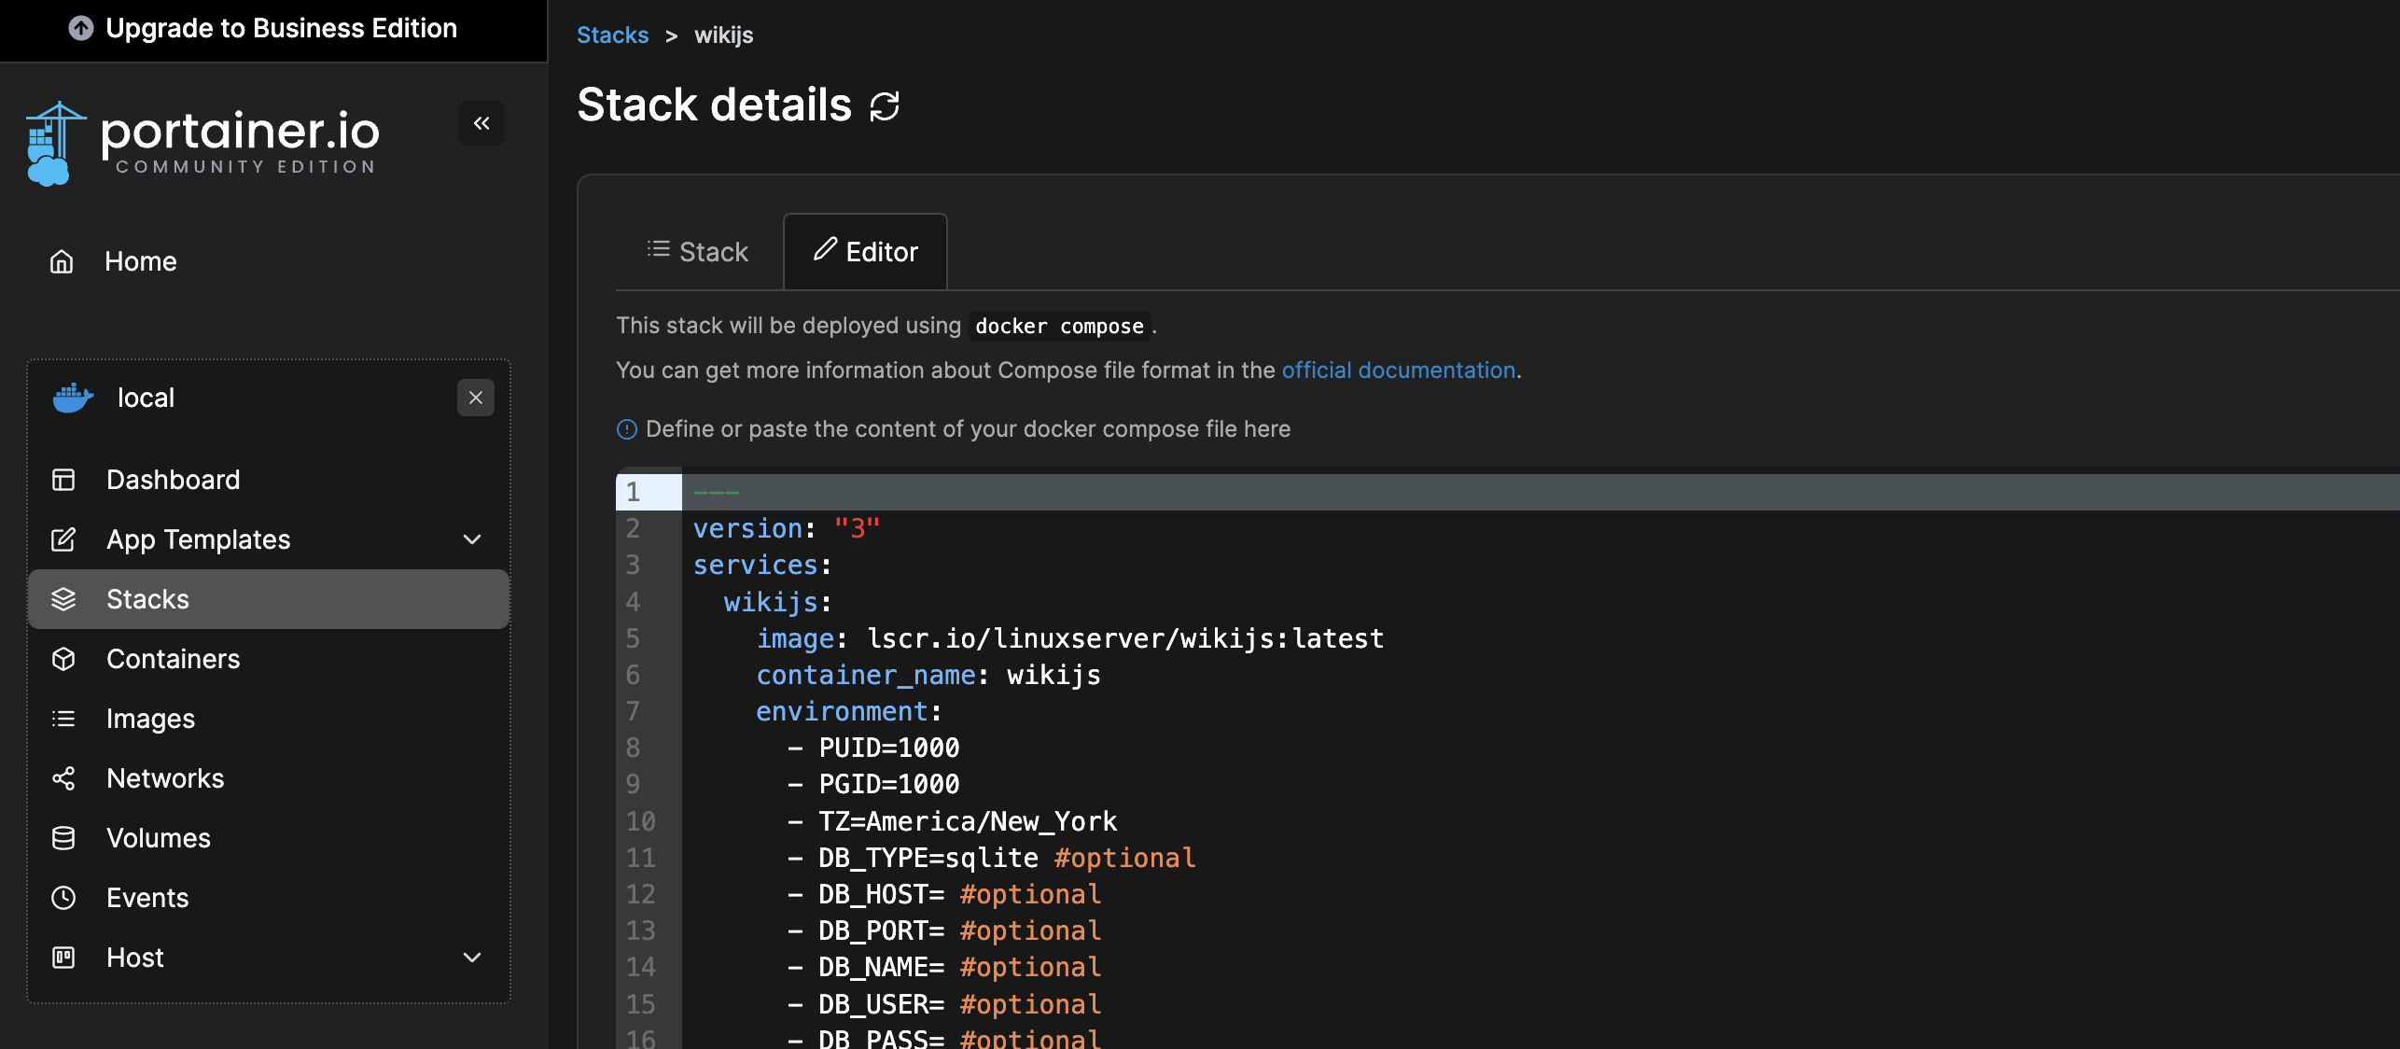The width and height of the screenshot is (2400, 1049).
Task: Expand the App Templates submenu chevron
Action: click(472, 539)
